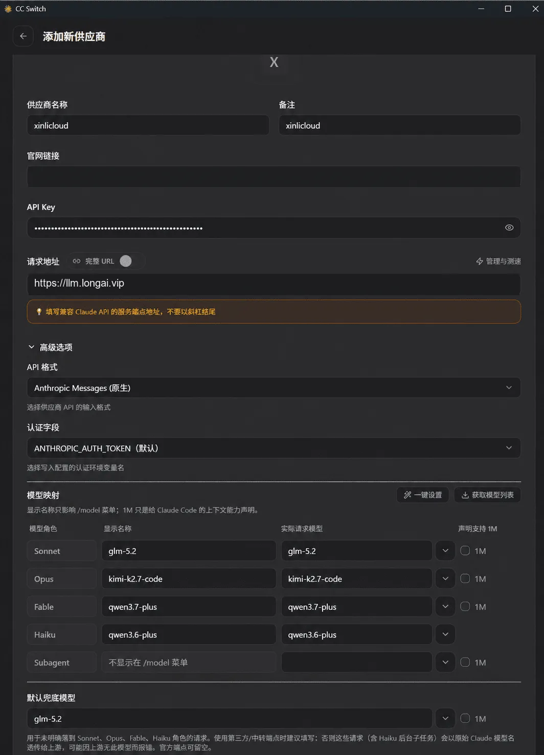Enable 1M checkbox for default fallback model
This screenshot has height=755, width=544.
pyautogui.click(x=465, y=718)
